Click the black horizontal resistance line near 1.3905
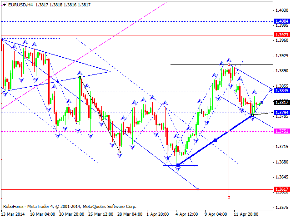 tap(221, 64)
